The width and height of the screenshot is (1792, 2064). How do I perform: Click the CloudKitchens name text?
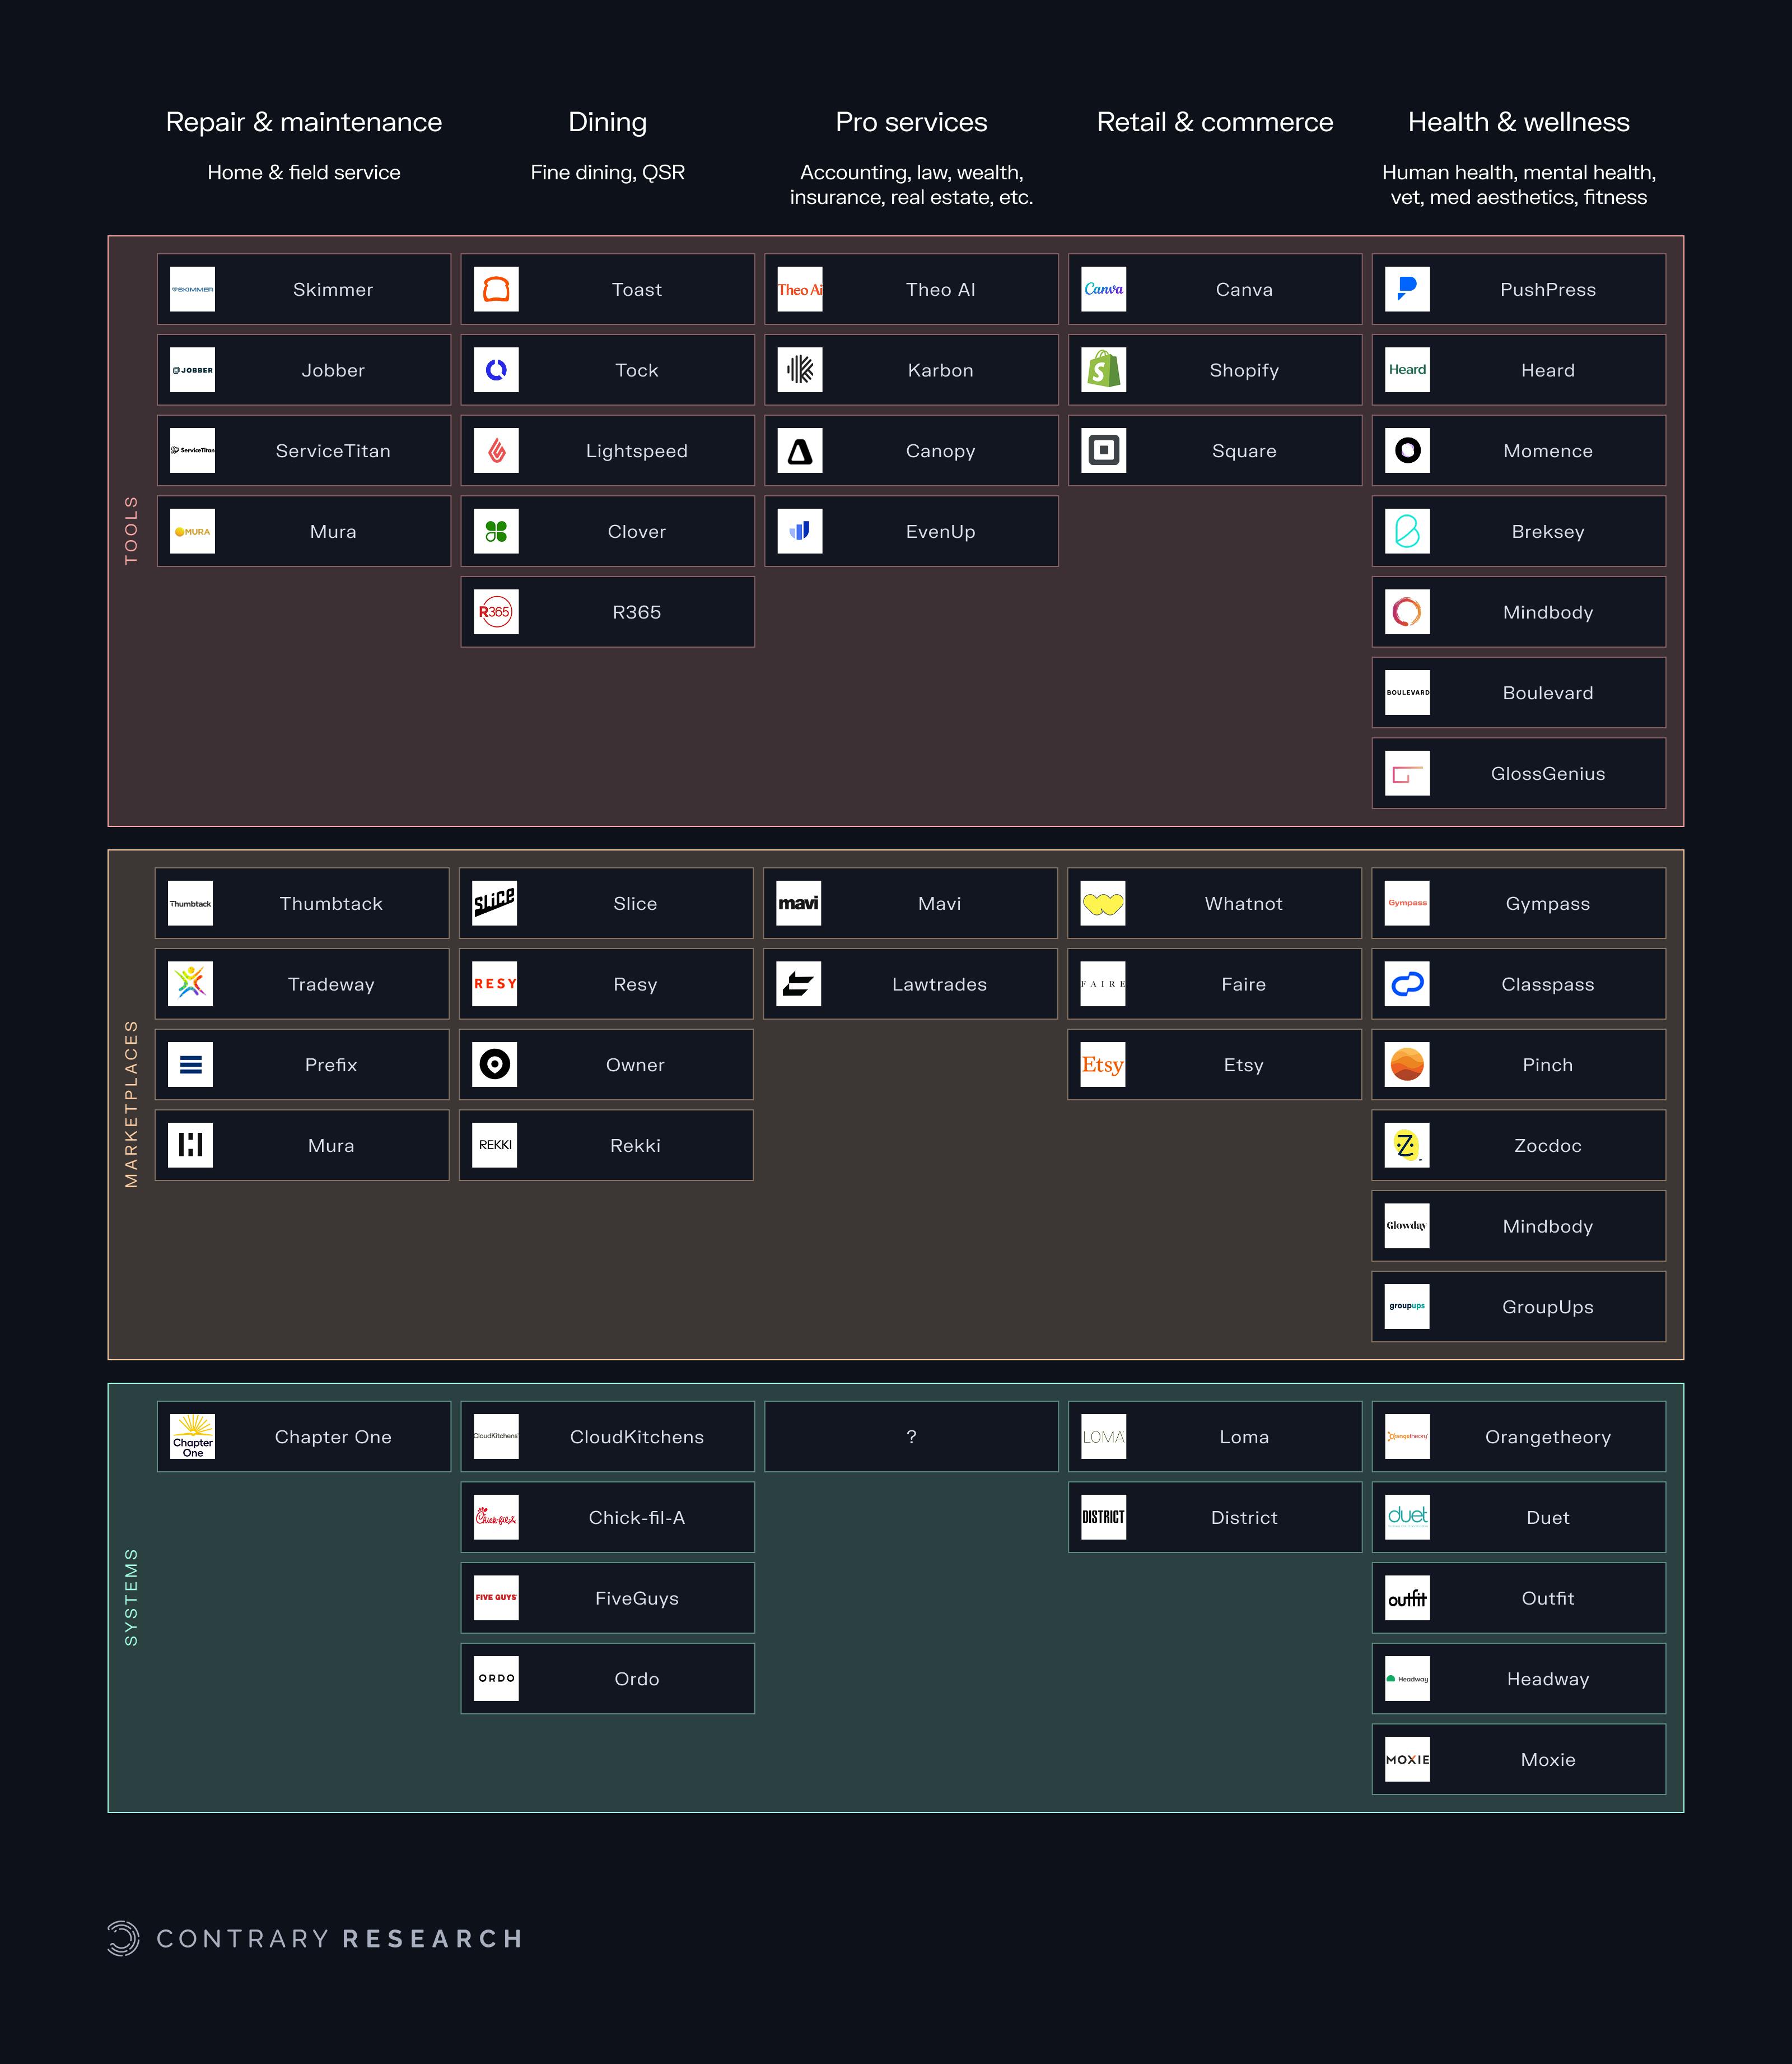(637, 1437)
